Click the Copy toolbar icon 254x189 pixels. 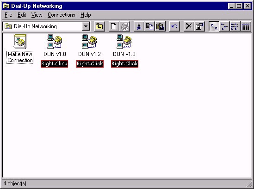click(x=149, y=26)
